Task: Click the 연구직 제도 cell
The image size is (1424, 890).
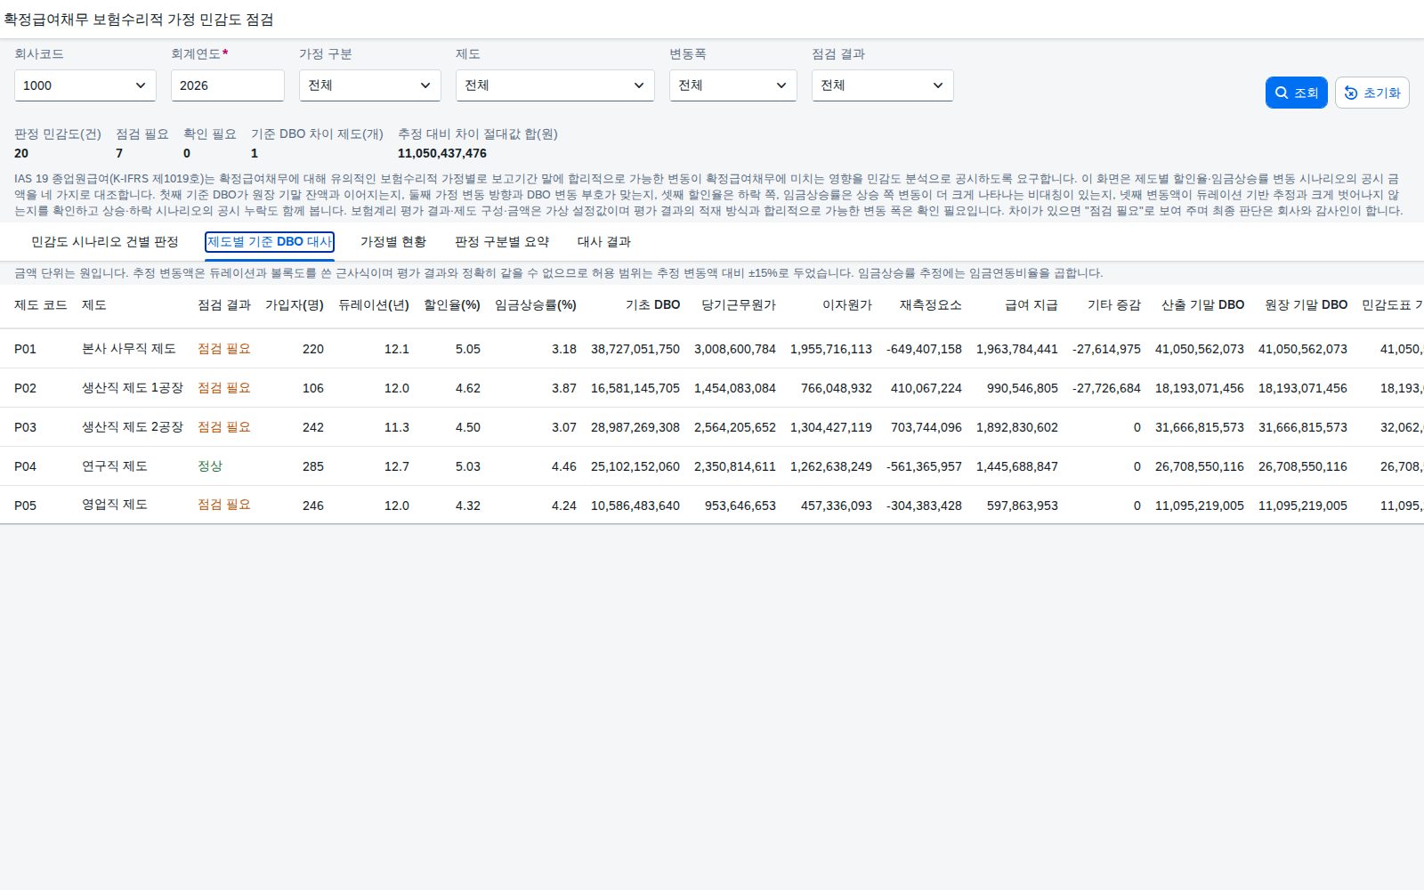Action: tap(115, 466)
